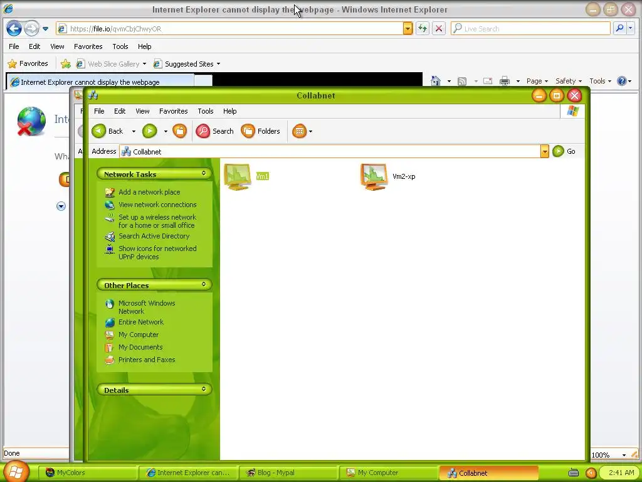Viewport: 642px width, 482px height.
Task: Click Show icons for networked UPnP devices
Action: point(157,252)
